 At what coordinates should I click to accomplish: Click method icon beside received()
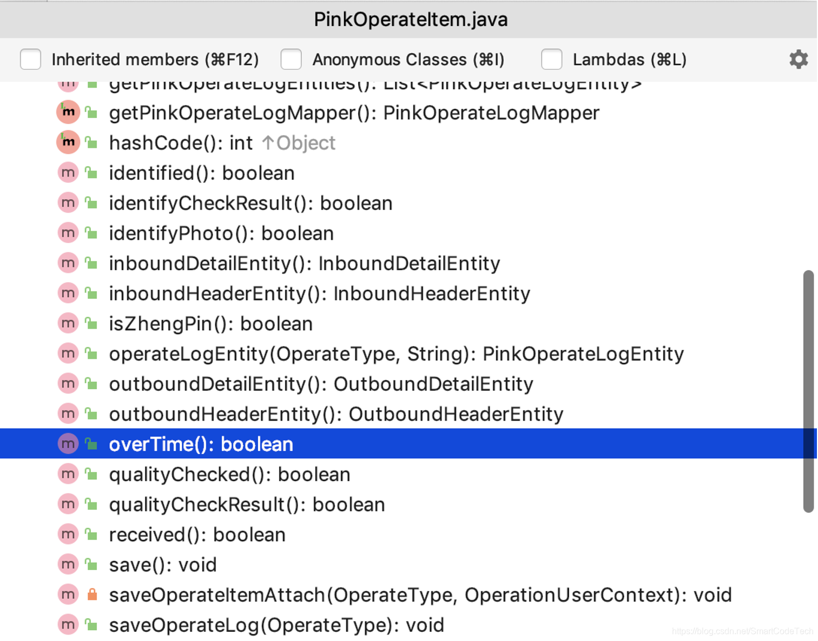tap(68, 534)
